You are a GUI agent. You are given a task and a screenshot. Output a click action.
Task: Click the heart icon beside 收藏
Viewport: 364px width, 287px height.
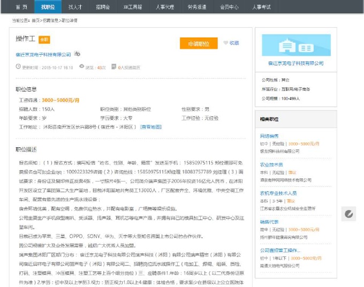(x=226, y=43)
